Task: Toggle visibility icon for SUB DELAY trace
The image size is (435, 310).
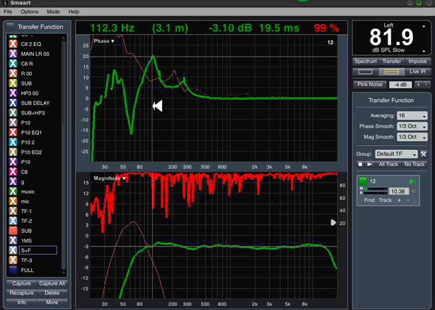Action: click(x=13, y=103)
